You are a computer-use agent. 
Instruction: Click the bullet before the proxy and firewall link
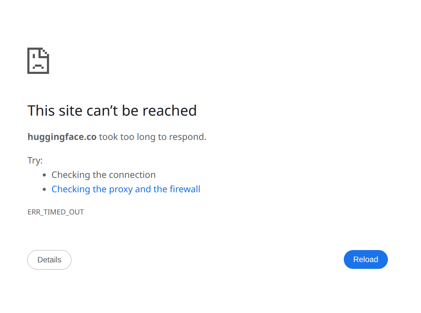pyautogui.click(x=44, y=190)
